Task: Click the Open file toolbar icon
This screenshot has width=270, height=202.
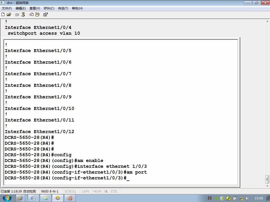Action: (9, 14)
